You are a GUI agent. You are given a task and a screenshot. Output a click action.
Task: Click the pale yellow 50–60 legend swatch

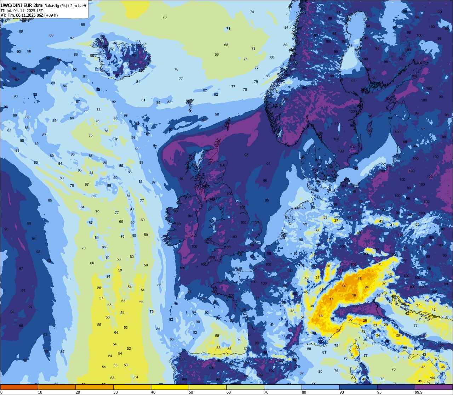[x=207, y=387]
